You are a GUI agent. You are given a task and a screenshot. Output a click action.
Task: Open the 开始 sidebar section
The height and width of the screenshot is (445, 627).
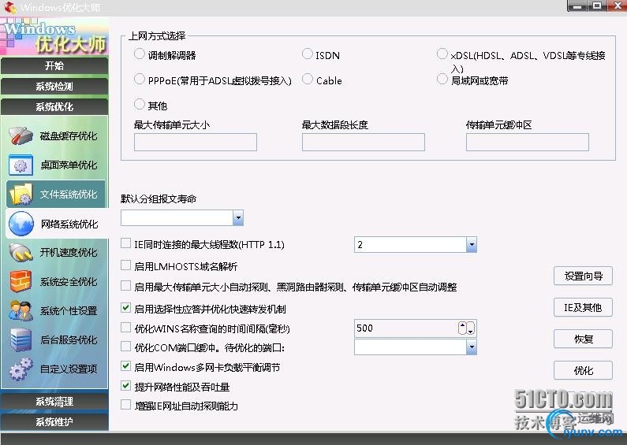[x=54, y=65]
